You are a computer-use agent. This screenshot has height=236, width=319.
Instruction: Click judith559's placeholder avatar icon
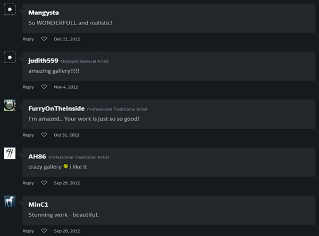pyautogui.click(x=10, y=57)
